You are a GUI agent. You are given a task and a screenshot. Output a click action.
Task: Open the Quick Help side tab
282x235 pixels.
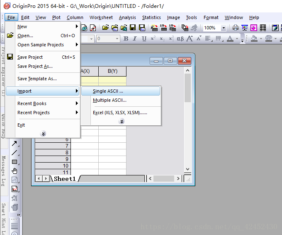3,126
